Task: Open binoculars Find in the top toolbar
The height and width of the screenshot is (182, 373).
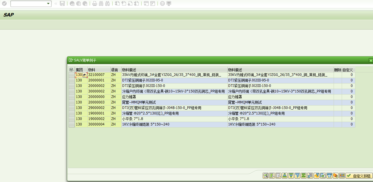Action: 100,4
